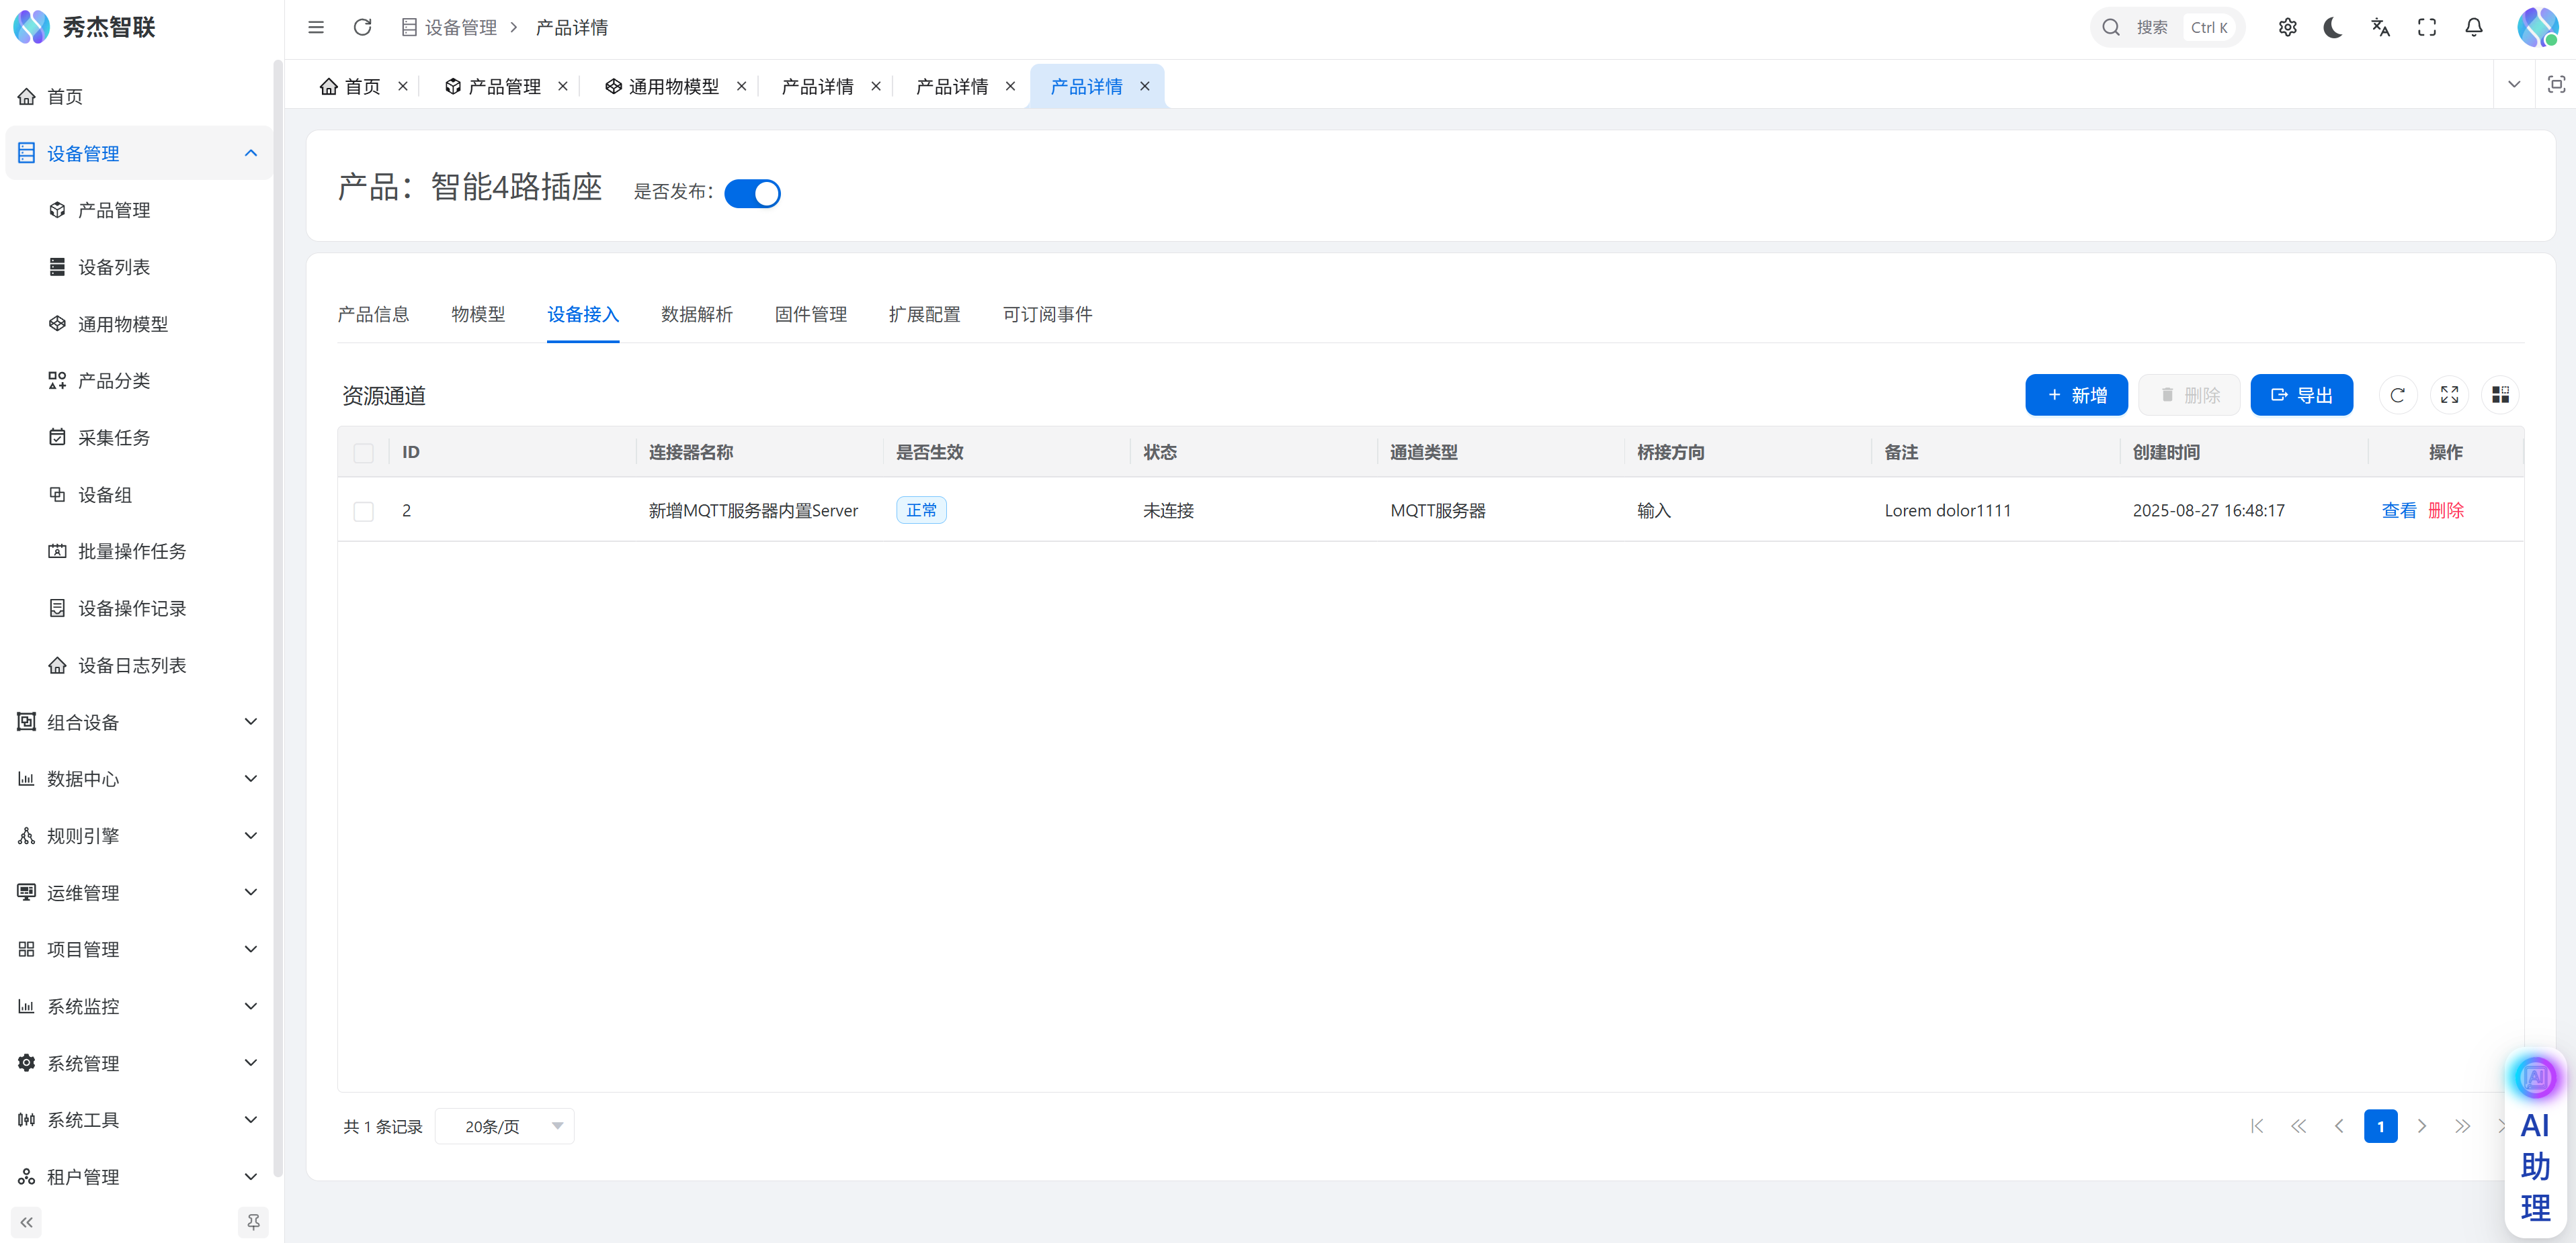
Task: Expand table to fullscreen view
Action: tap(2449, 395)
